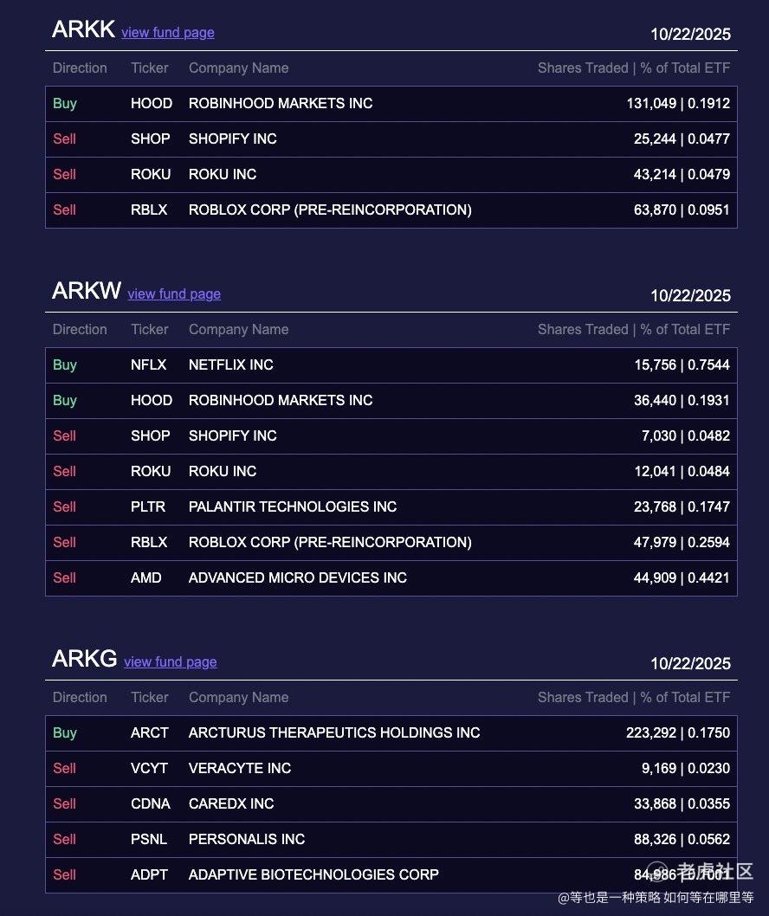769x916 pixels.
Task: Select ARCTURUS THERAPEUTICS HOLDINGS INC name
Action: click(x=334, y=733)
